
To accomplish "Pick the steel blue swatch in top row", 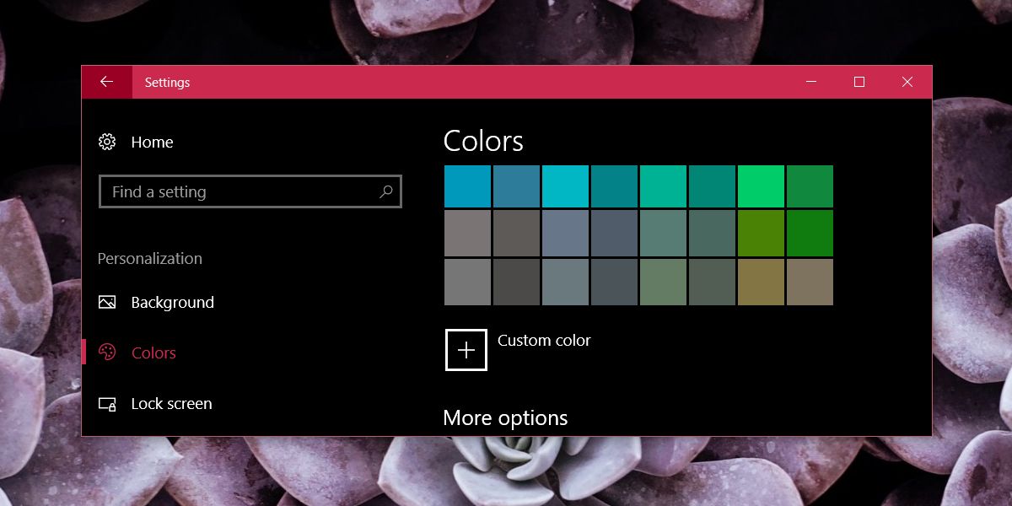I will click(516, 186).
